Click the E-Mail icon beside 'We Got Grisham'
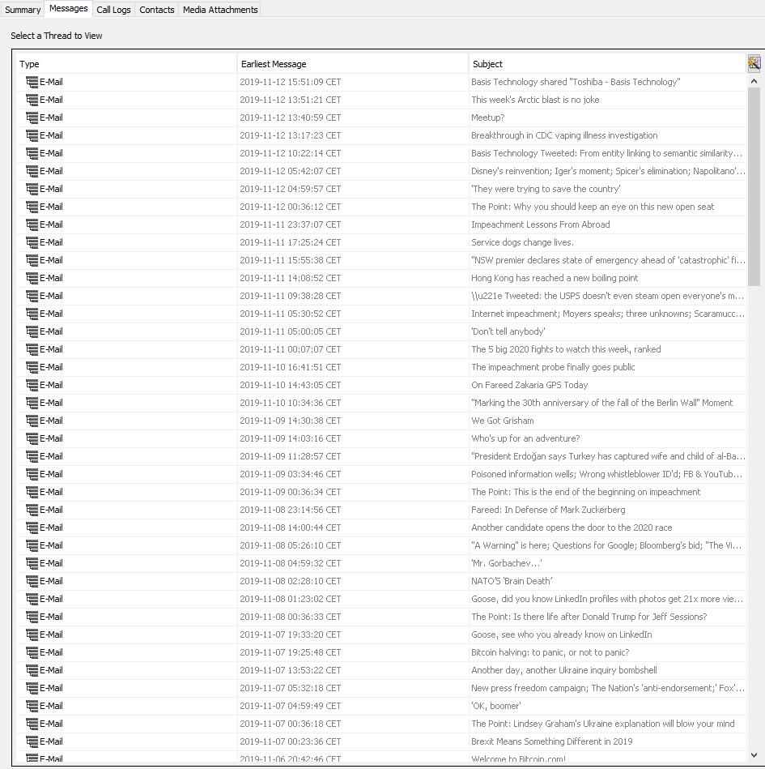The height and width of the screenshot is (769, 765). pos(32,421)
